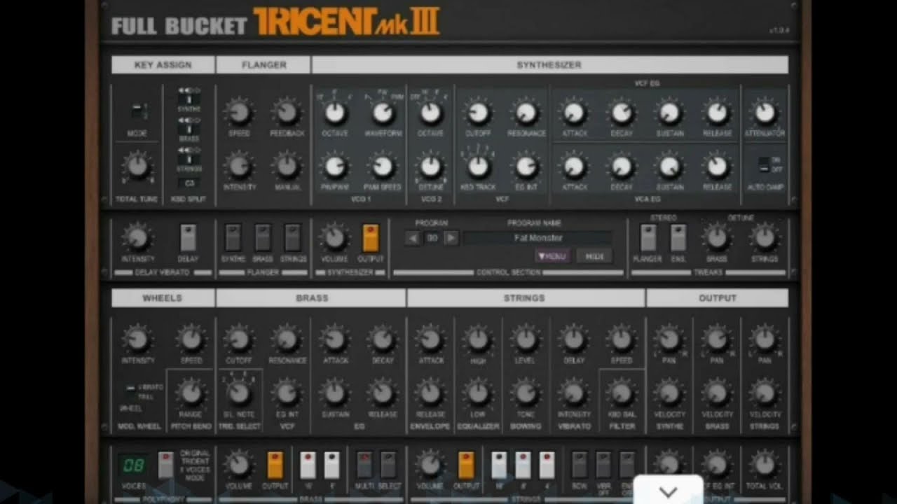
Task: Toggle the Synthesizer Output orange button
Action: coord(371,238)
